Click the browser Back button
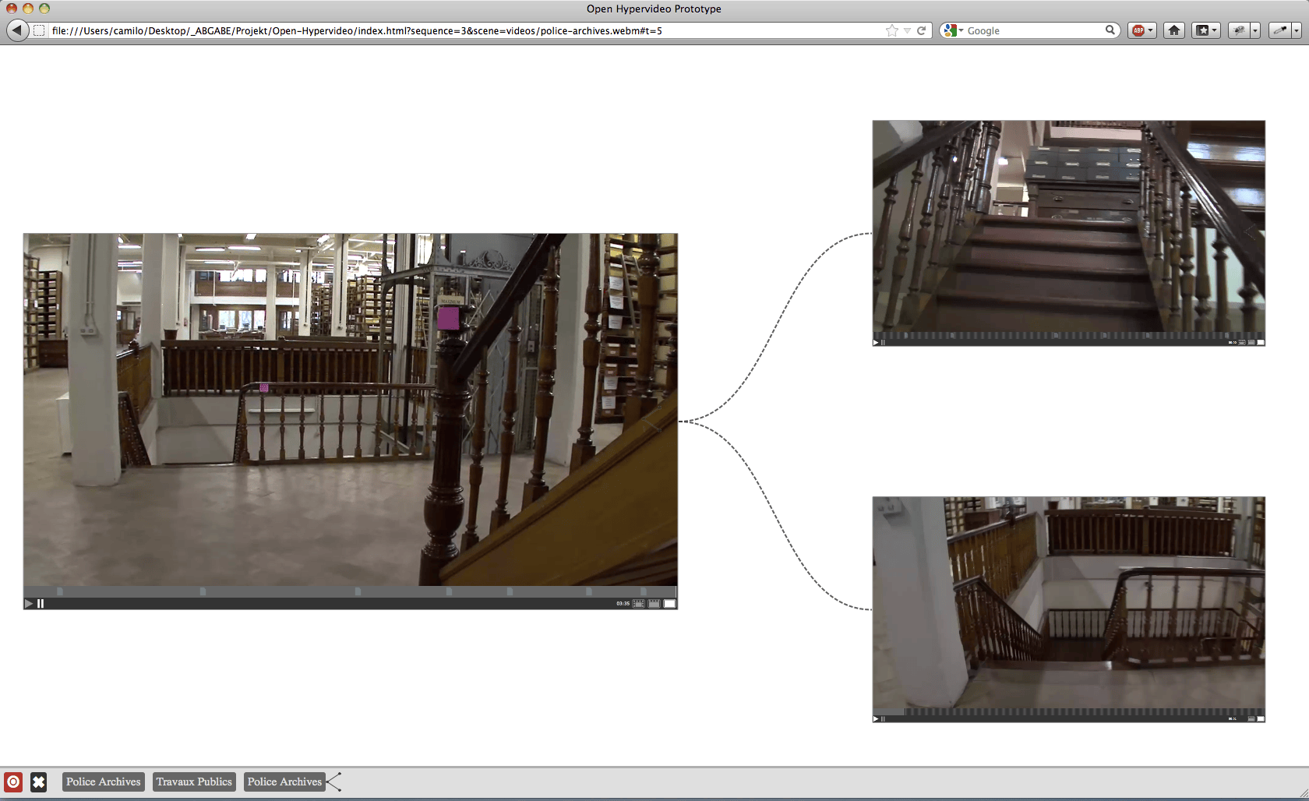The height and width of the screenshot is (801, 1309). pos(17,30)
